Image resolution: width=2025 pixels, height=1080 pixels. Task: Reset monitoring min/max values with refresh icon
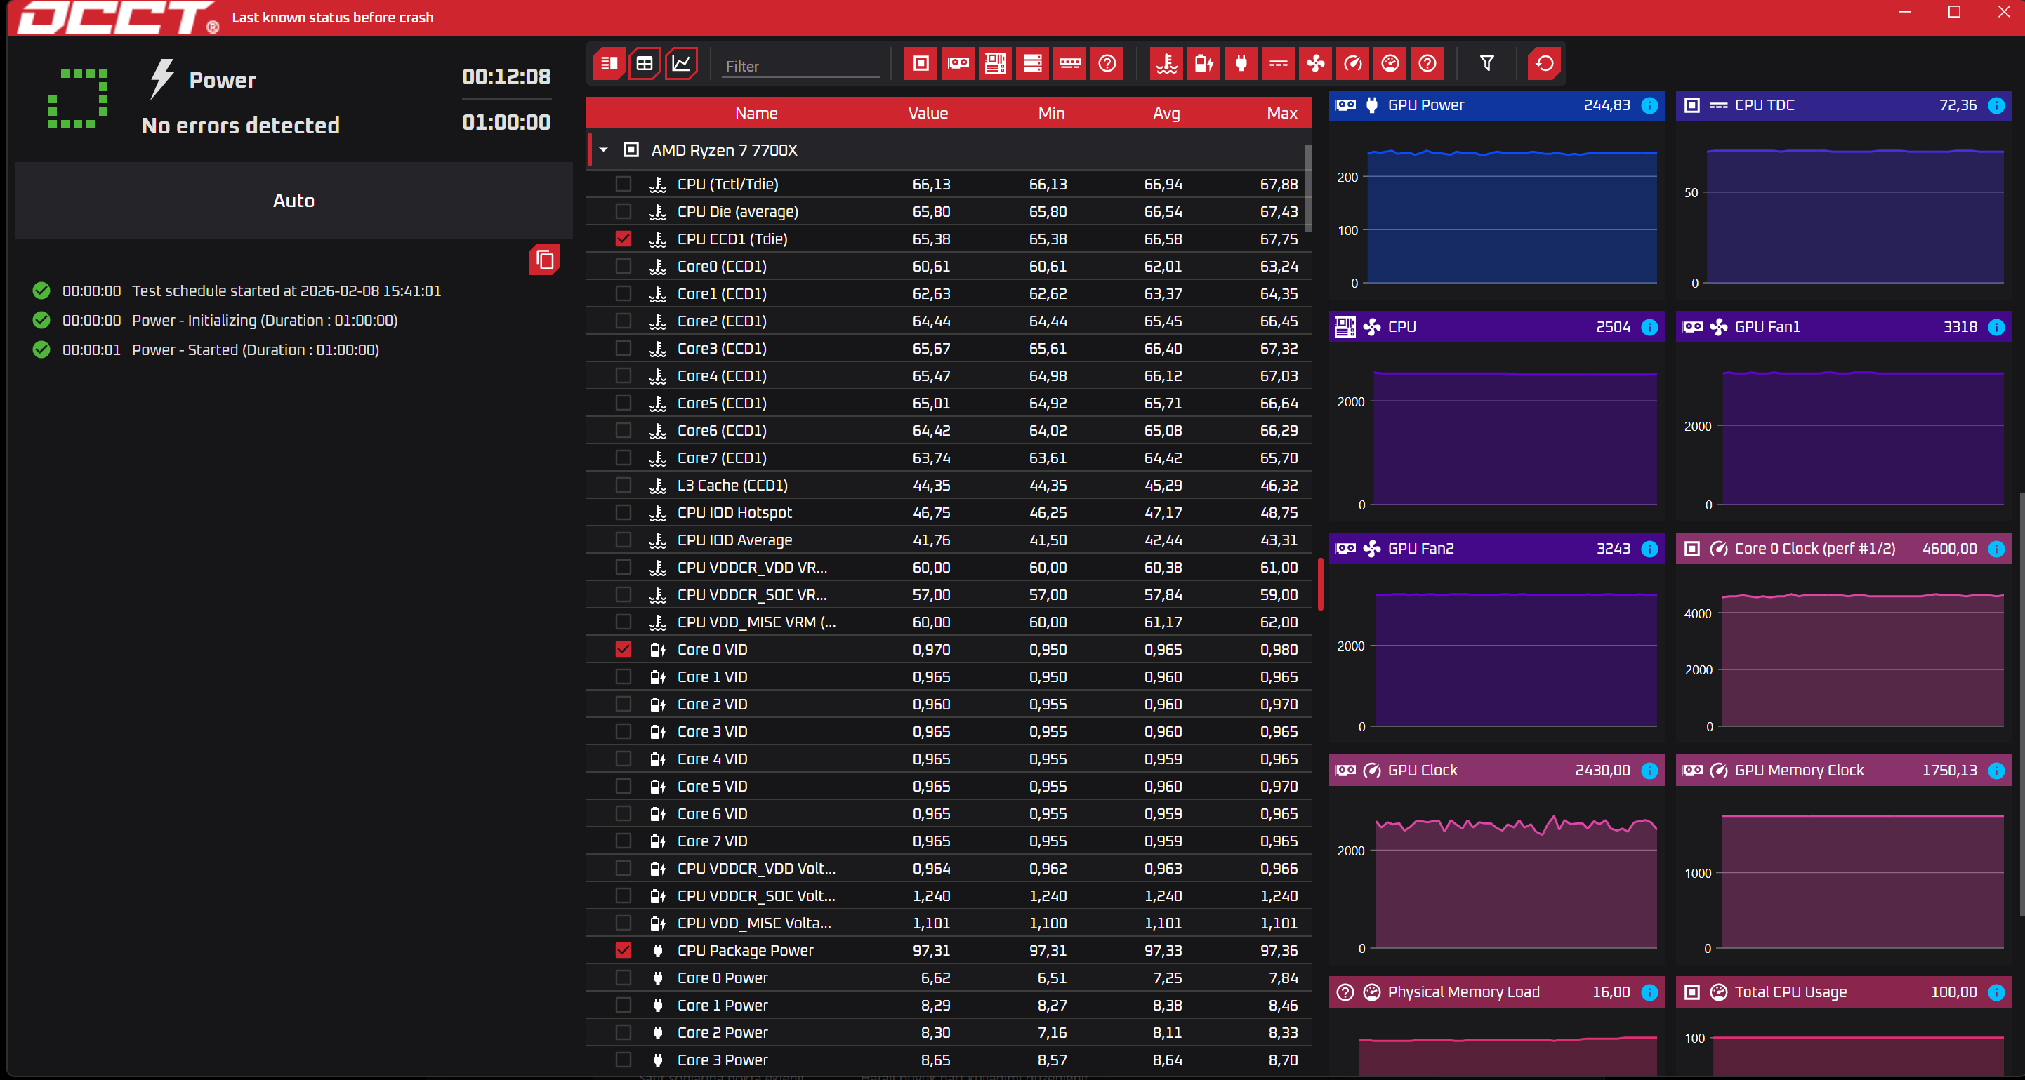[x=1545, y=64]
